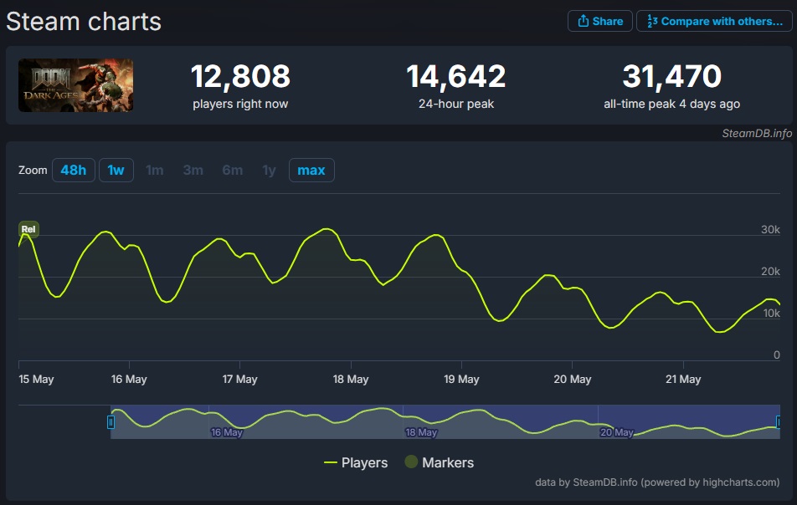797x505 pixels.
Task: Click the 31,470 all-time peak value
Action: click(672, 76)
